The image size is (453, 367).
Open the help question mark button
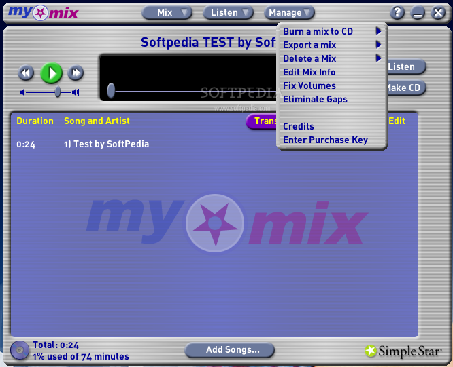397,13
